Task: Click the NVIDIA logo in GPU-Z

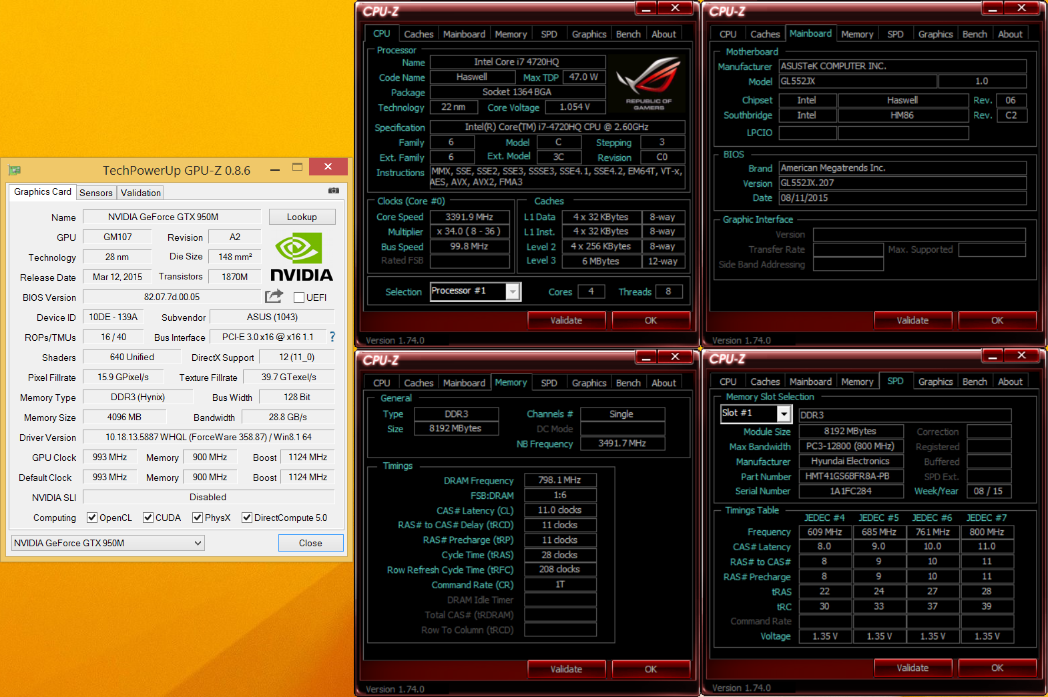Action: tap(301, 257)
